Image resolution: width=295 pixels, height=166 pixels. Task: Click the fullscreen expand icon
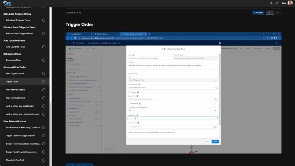click(x=277, y=3)
